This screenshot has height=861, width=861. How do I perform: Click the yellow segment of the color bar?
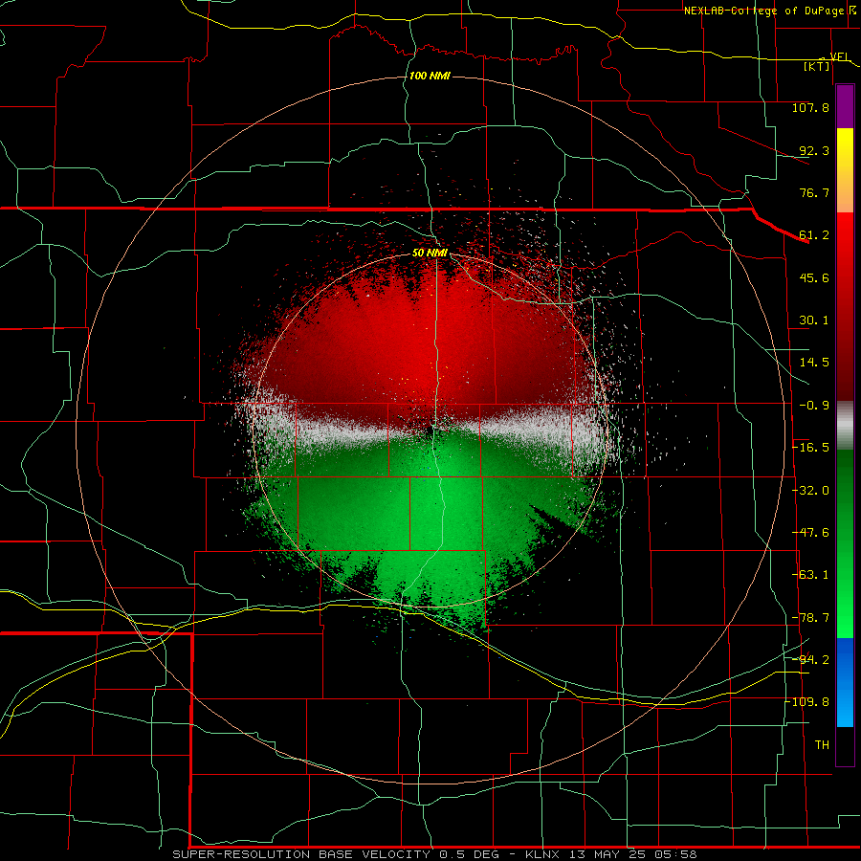(x=845, y=149)
